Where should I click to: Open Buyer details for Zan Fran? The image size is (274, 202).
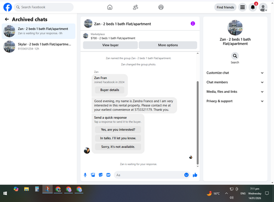[110, 90]
